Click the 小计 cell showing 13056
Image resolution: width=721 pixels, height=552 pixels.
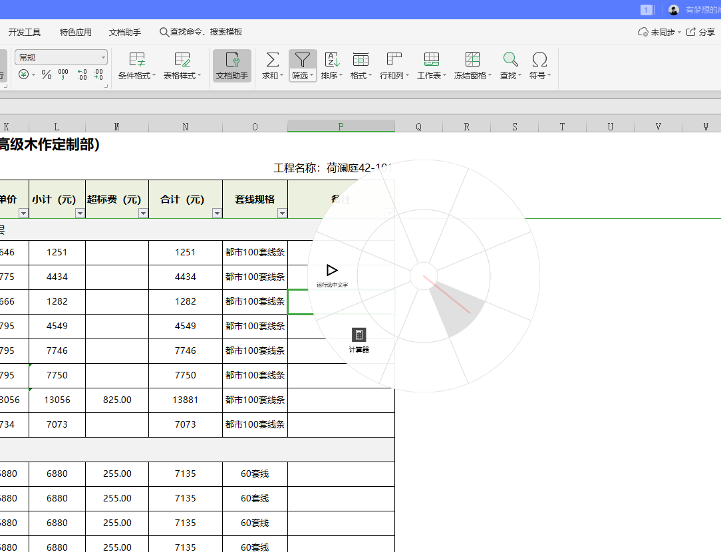click(57, 400)
